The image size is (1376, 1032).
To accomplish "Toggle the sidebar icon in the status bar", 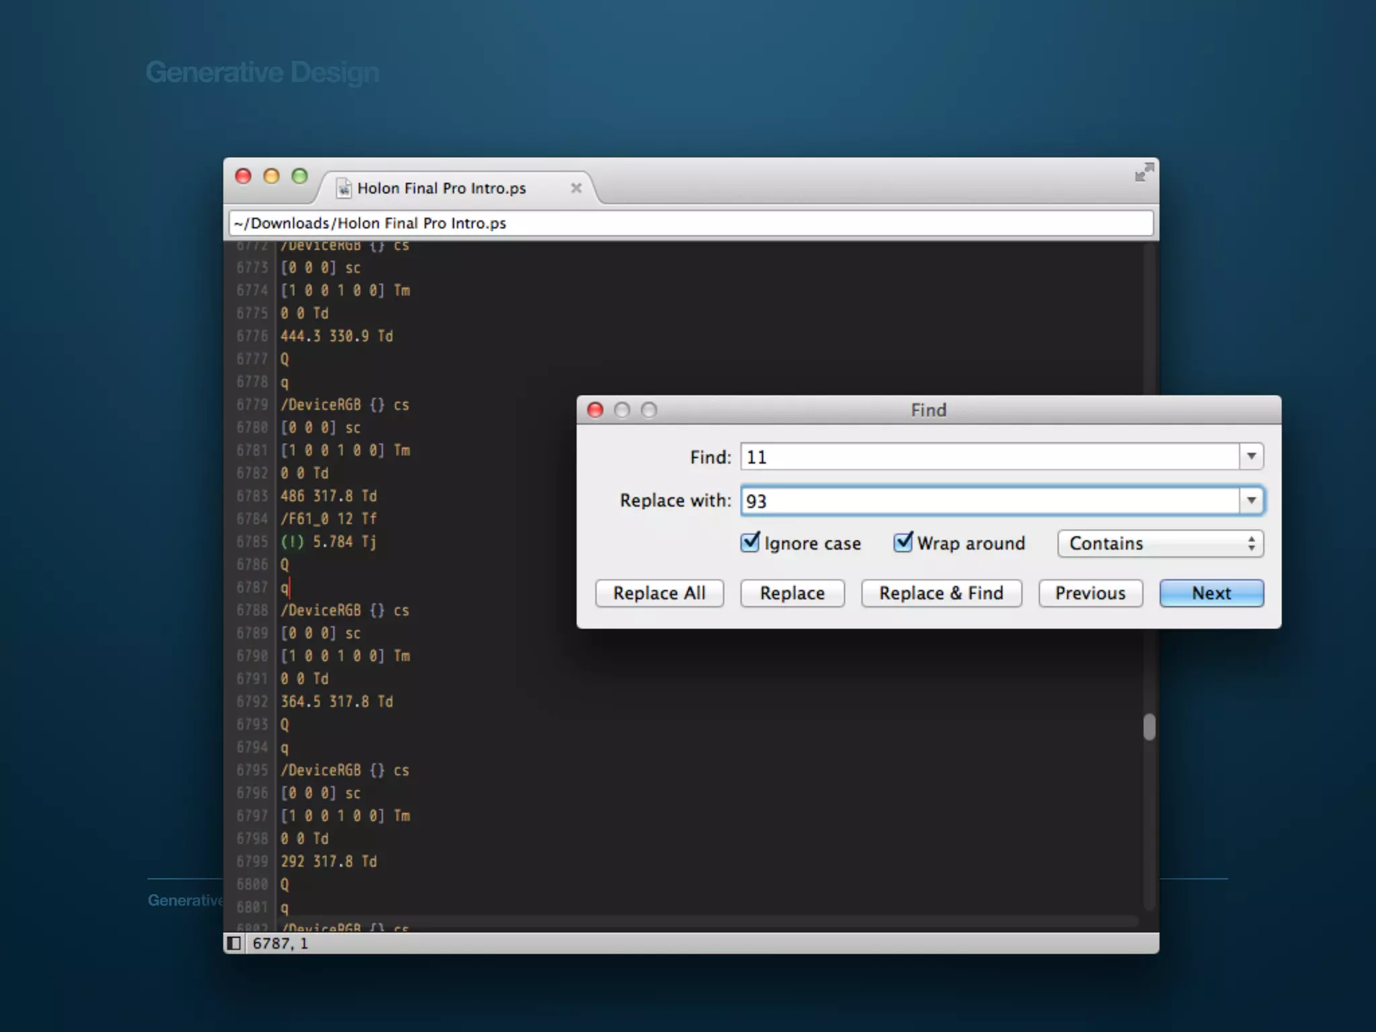I will (x=234, y=943).
